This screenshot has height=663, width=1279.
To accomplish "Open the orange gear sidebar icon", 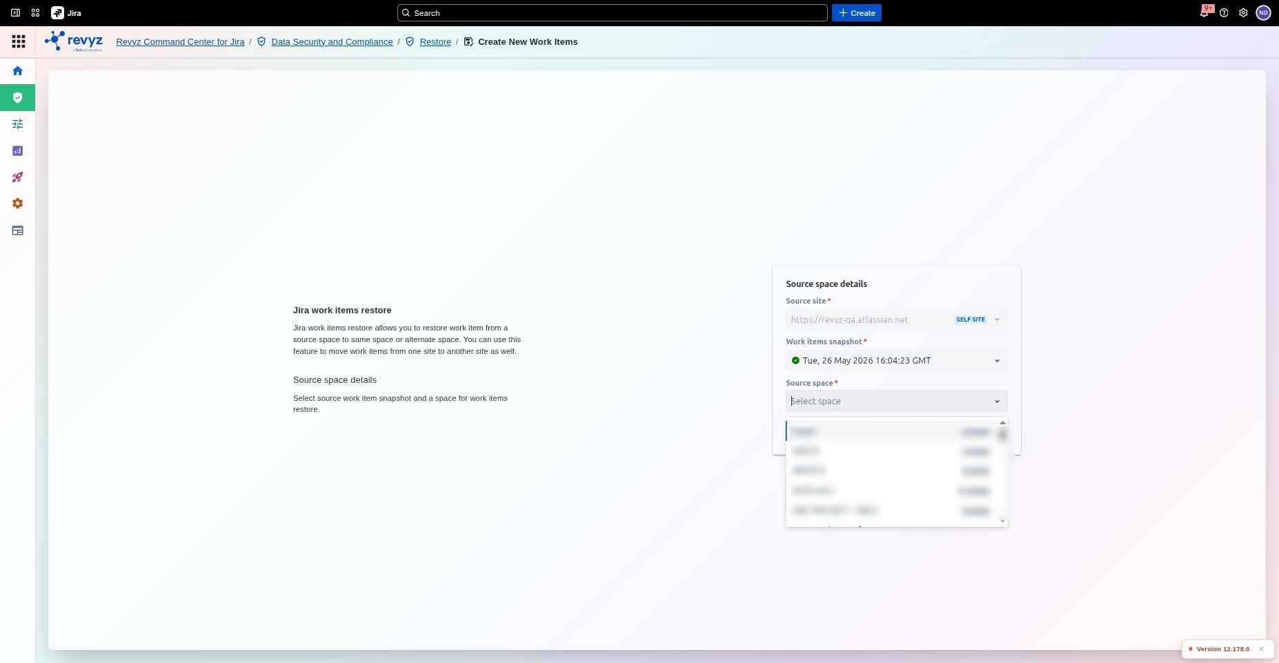I will (18, 204).
